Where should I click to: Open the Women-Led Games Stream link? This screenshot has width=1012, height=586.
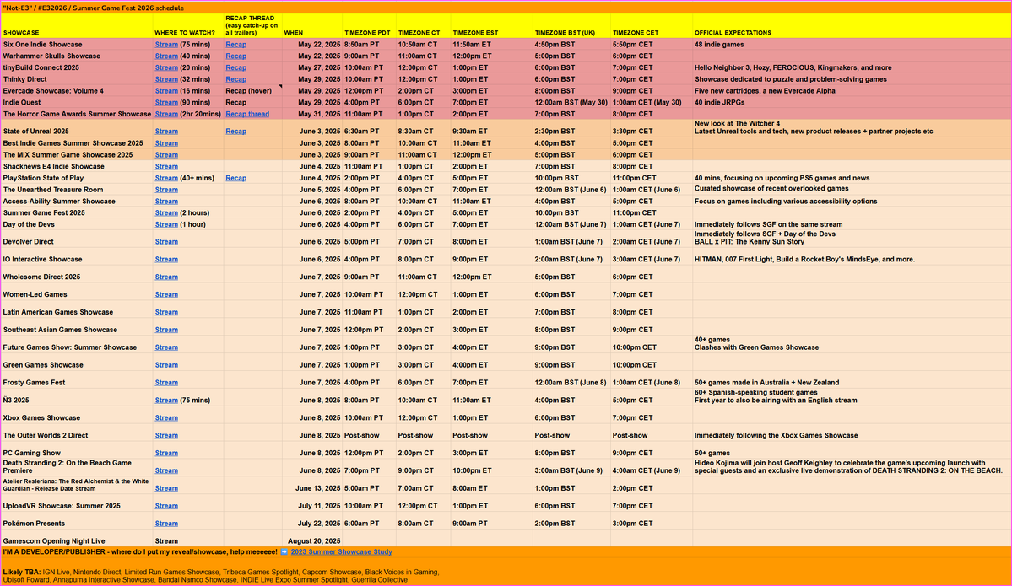[166, 294]
